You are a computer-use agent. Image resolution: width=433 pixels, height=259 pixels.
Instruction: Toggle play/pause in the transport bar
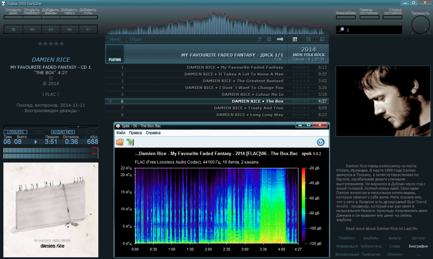coord(51,30)
